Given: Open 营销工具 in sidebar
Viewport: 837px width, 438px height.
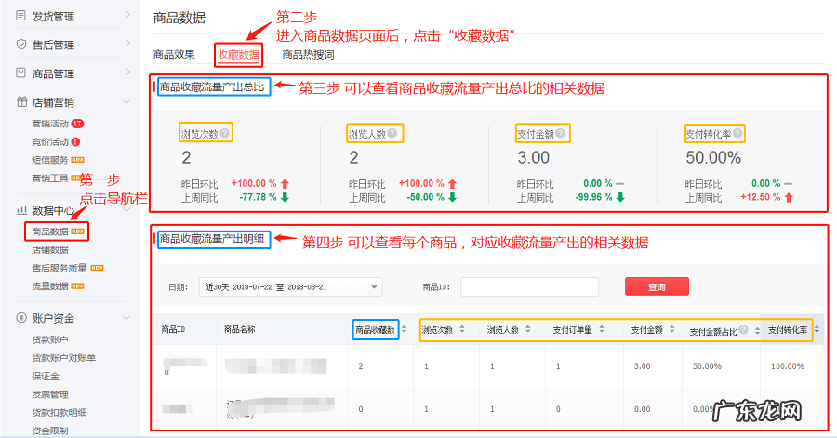Looking at the screenshot, I should [x=50, y=179].
